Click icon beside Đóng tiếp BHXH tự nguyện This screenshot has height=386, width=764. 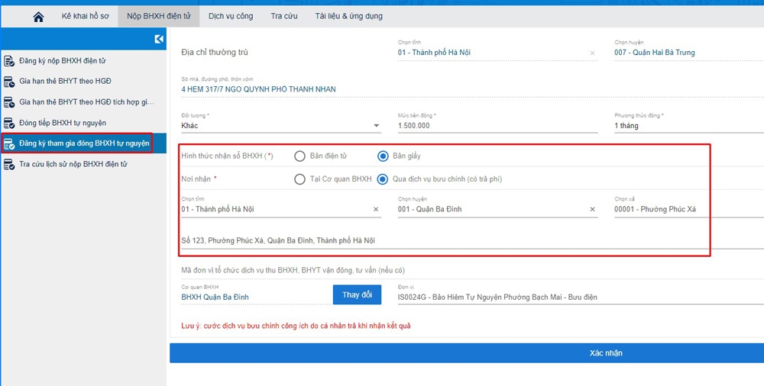click(x=9, y=123)
